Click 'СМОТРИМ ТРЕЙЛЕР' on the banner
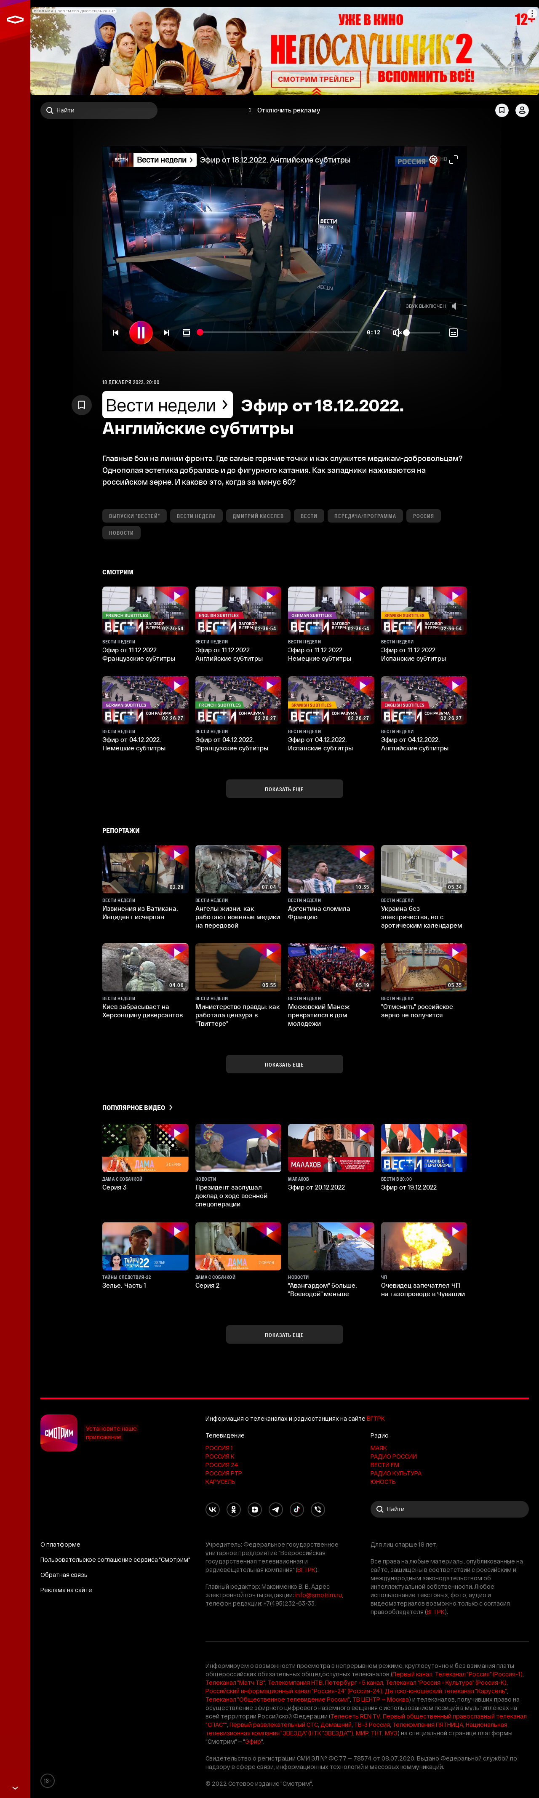The width and height of the screenshot is (539, 1798). (315, 79)
